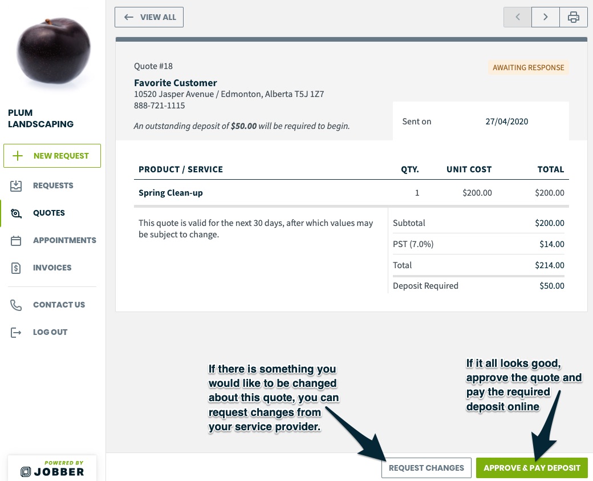
Task: Click the Approve & Pay Deposit button
Action: (x=532, y=468)
